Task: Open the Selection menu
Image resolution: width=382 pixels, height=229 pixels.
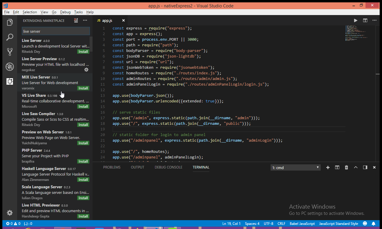Action: pyautogui.click(x=30, y=12)
